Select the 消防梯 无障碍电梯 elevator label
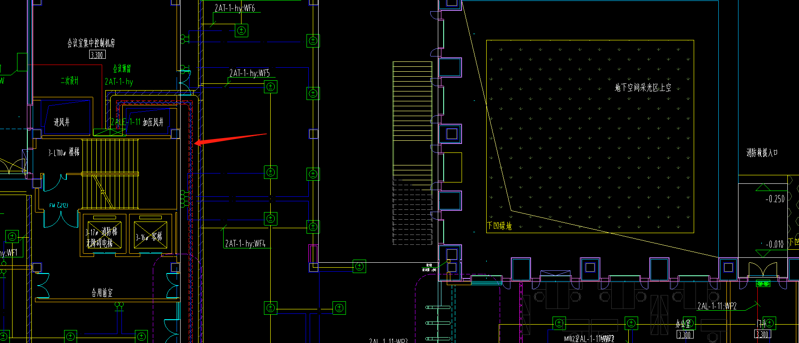 pos(102,237)
